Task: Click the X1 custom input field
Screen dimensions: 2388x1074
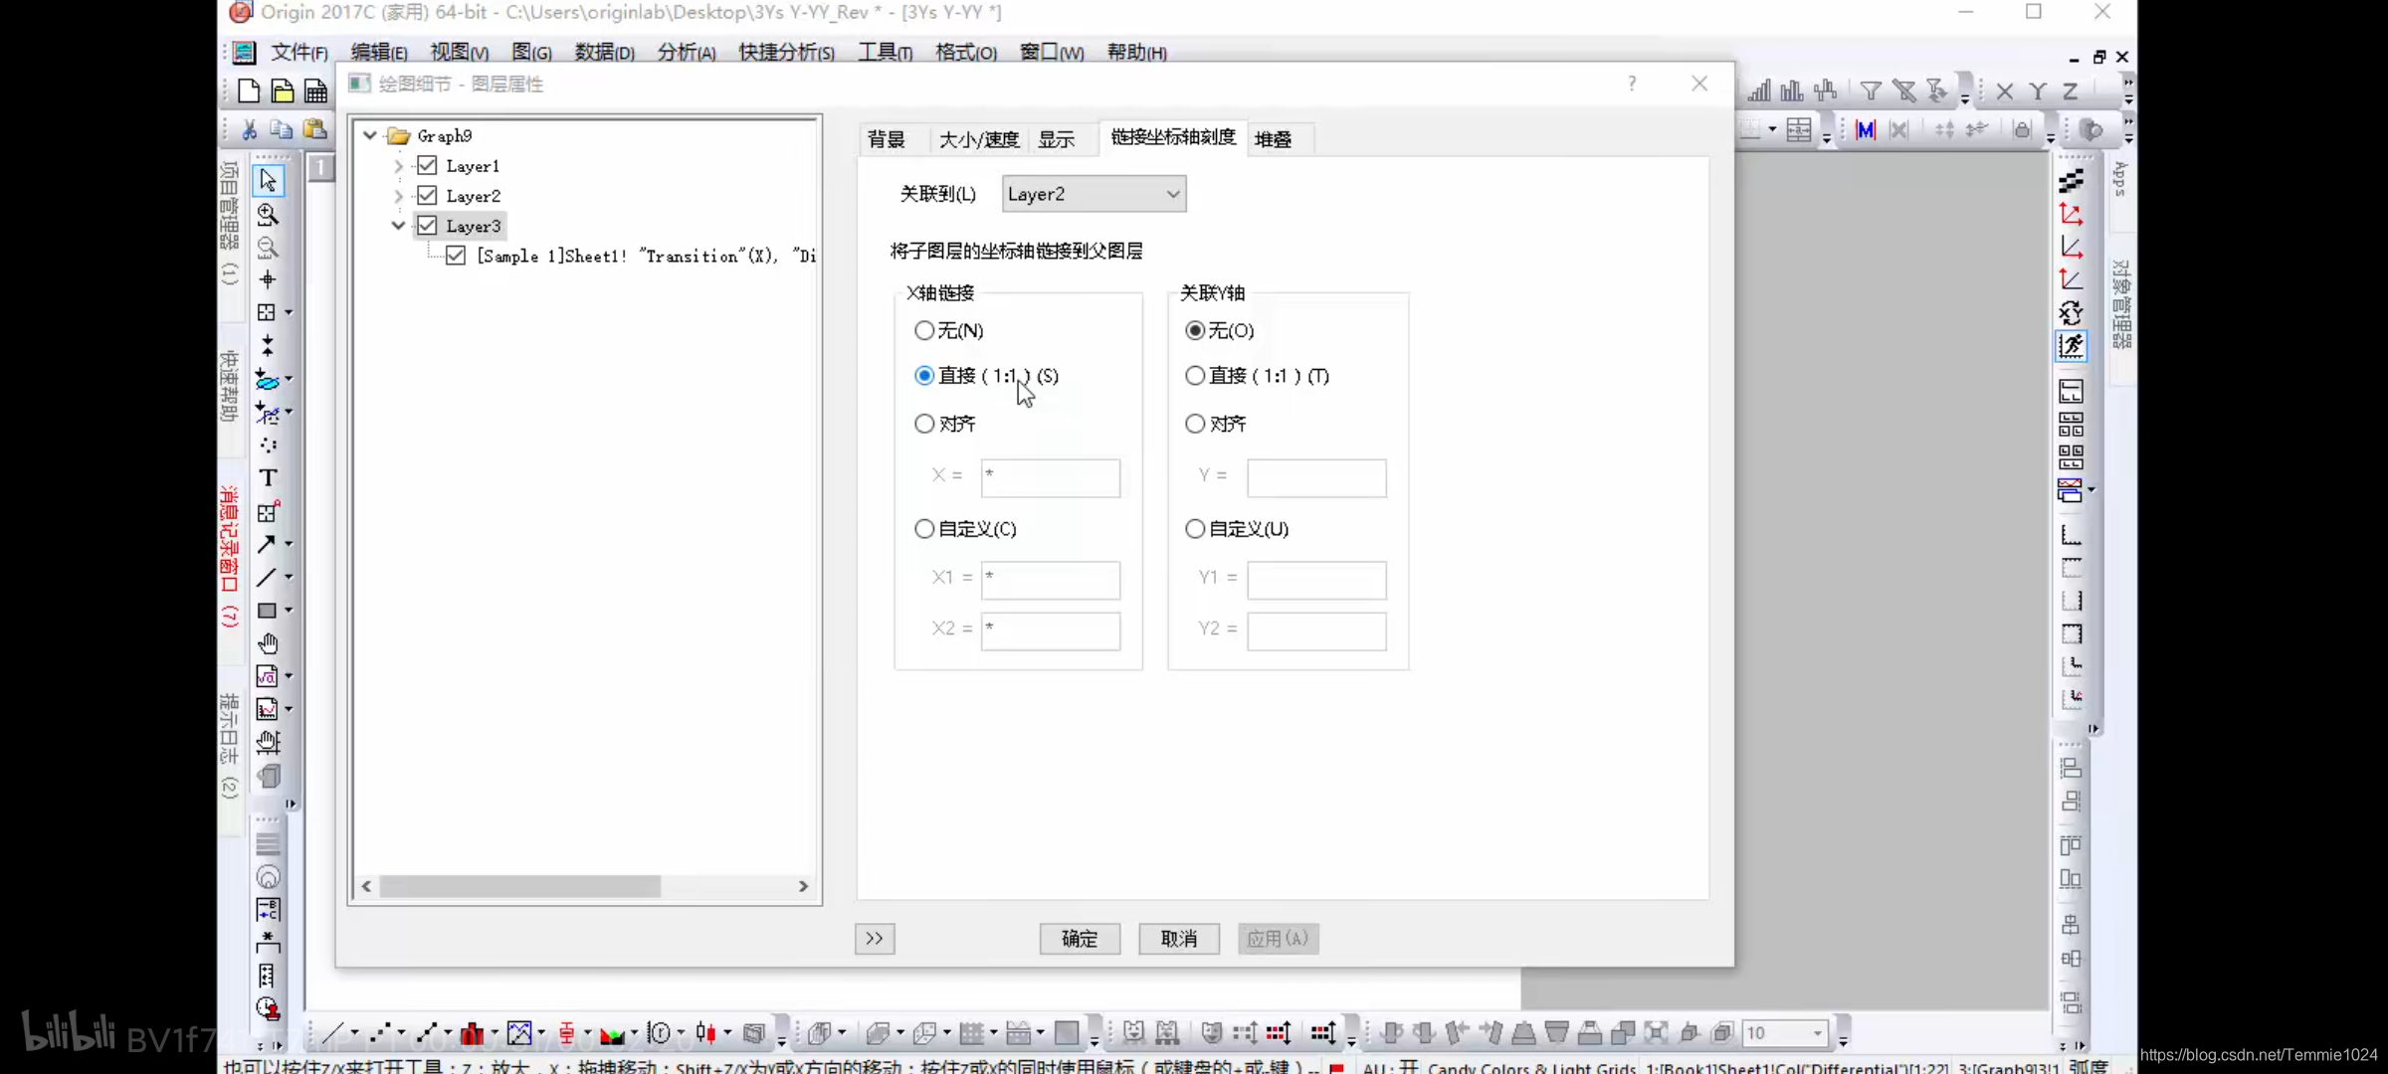Action: 1050,581
